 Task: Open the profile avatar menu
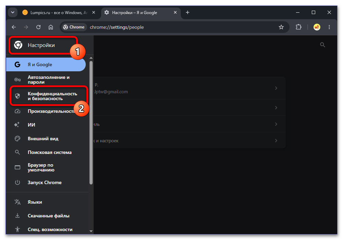coord(317,27)
